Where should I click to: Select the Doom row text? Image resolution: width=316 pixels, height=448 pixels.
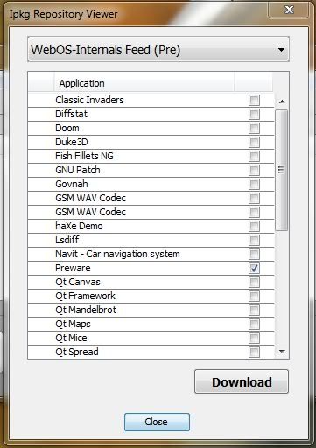pos(67,128)
